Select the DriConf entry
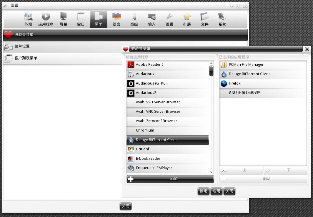The width and height of the screenshot is (313, 217). [168, 149]
